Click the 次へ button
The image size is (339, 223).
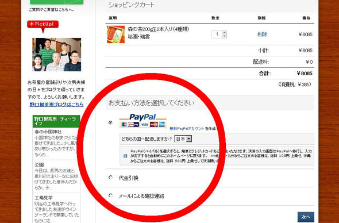coord(306,217)
